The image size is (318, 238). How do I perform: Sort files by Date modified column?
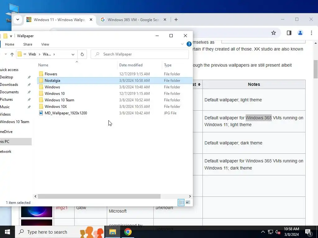click(131, 65)
